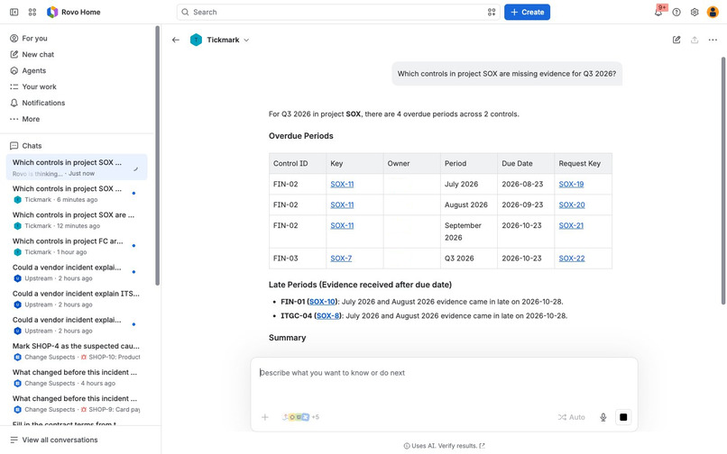Open the SOX-22 request key link
The image size is (727, 454).
[572, 258]
